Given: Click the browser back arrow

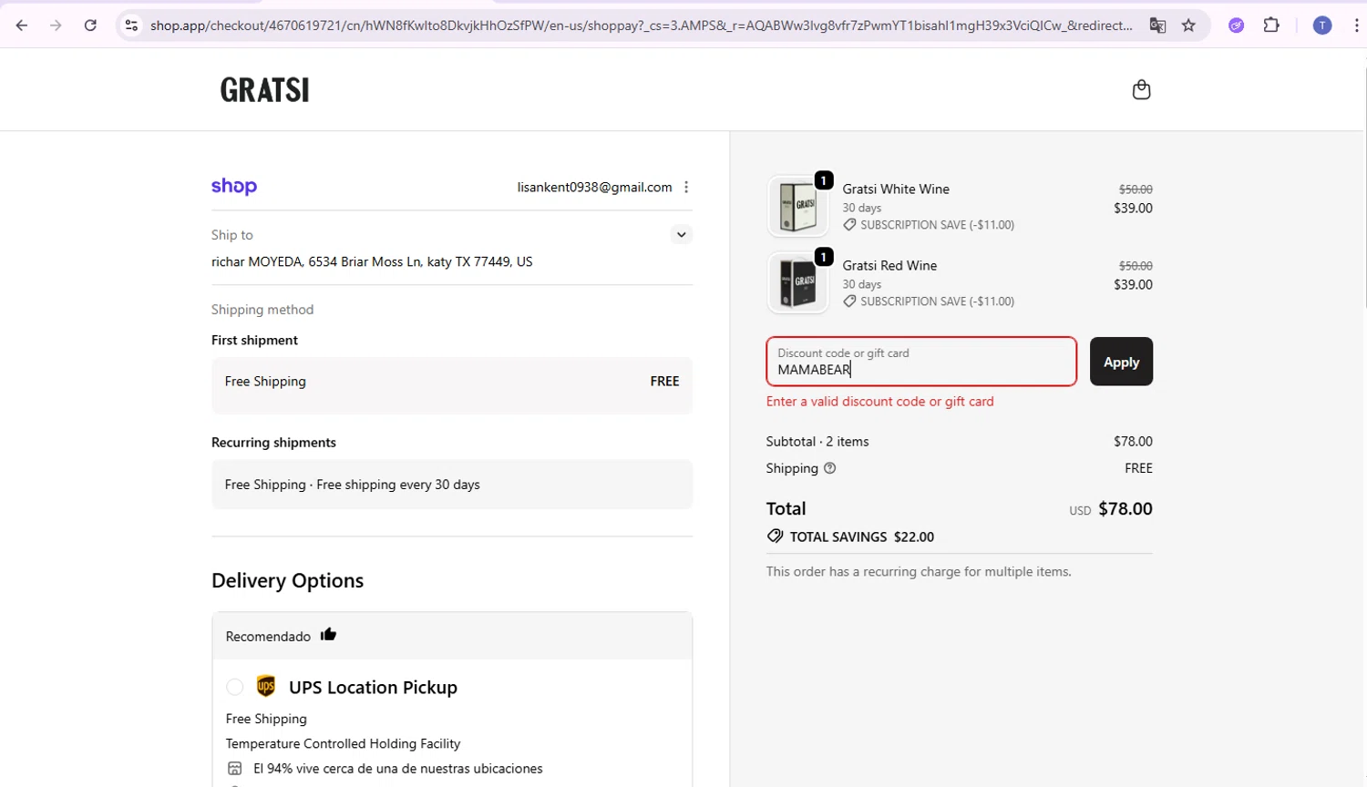Looking at the screenshot, I should click(x=22, y=26).
